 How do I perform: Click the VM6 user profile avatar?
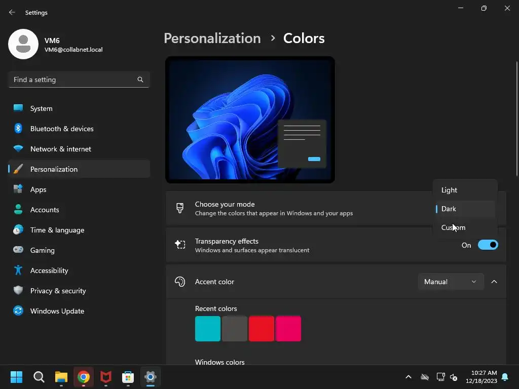23,44
